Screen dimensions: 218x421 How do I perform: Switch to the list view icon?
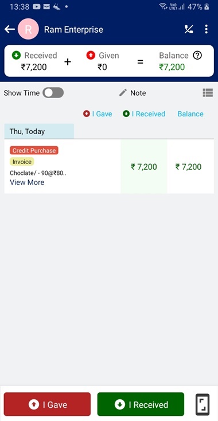tap(208, 93)
